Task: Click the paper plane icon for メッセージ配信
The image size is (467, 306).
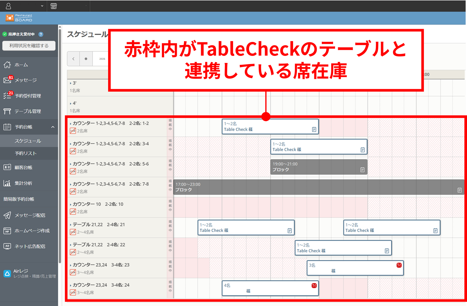Action: (7, 215)
